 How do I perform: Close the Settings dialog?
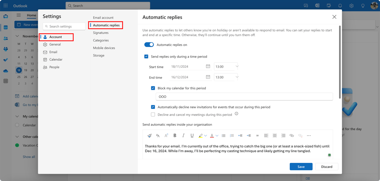click(334, 17)
